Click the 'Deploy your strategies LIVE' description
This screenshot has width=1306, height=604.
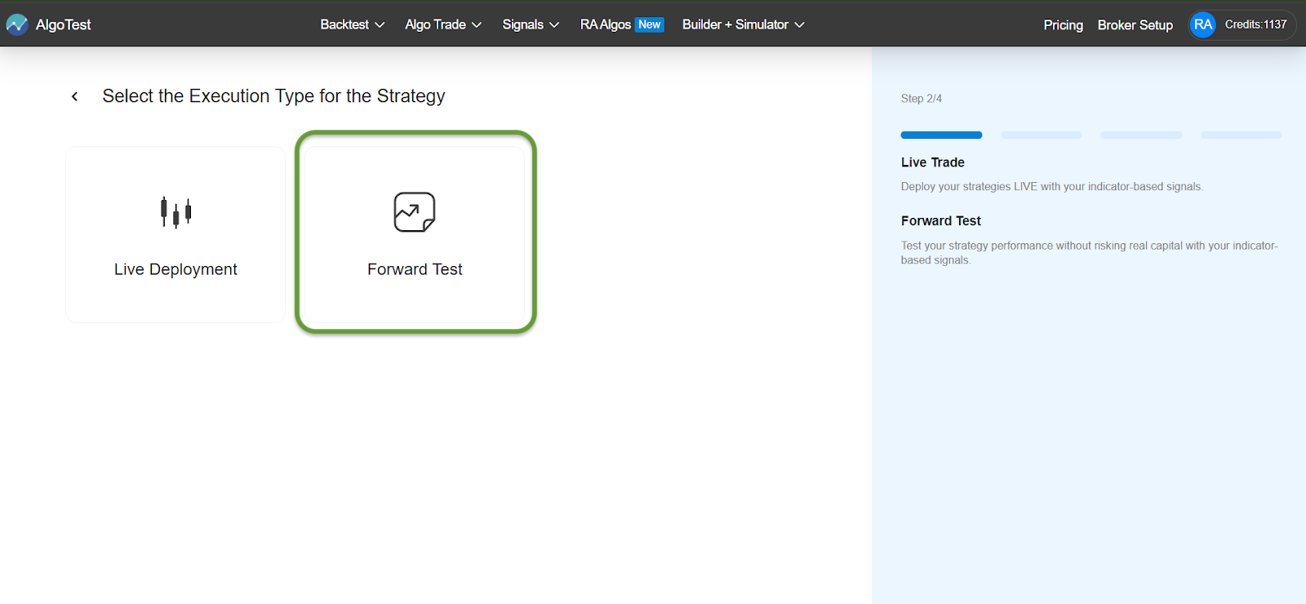coord(1051,187)
